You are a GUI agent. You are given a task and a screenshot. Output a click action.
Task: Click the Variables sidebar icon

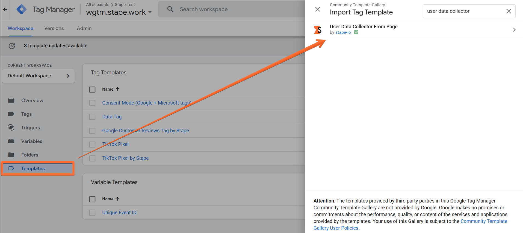pos(11,141)
